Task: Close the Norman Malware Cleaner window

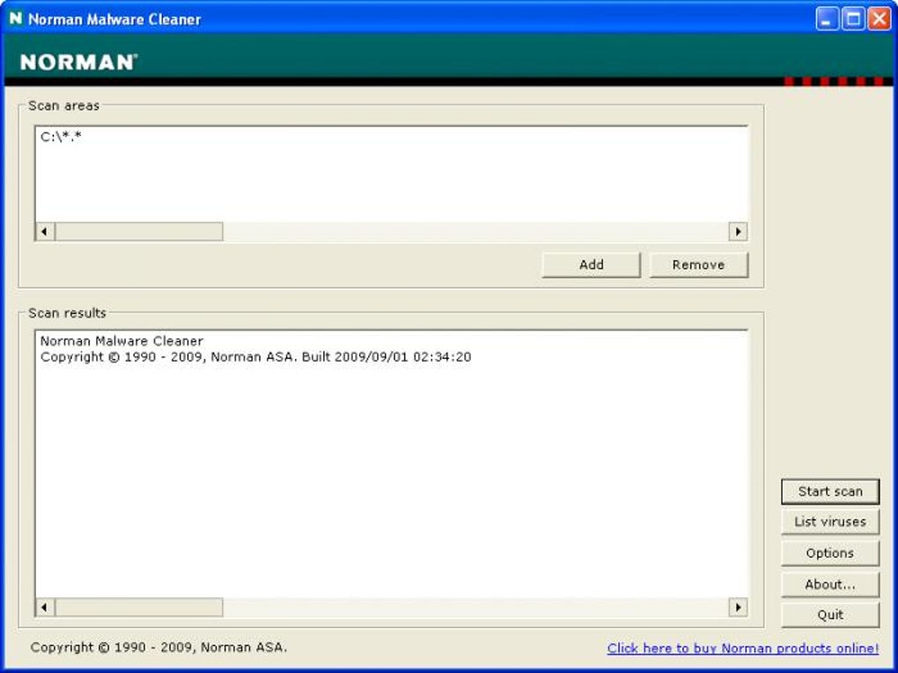Action: pos(880,18)
